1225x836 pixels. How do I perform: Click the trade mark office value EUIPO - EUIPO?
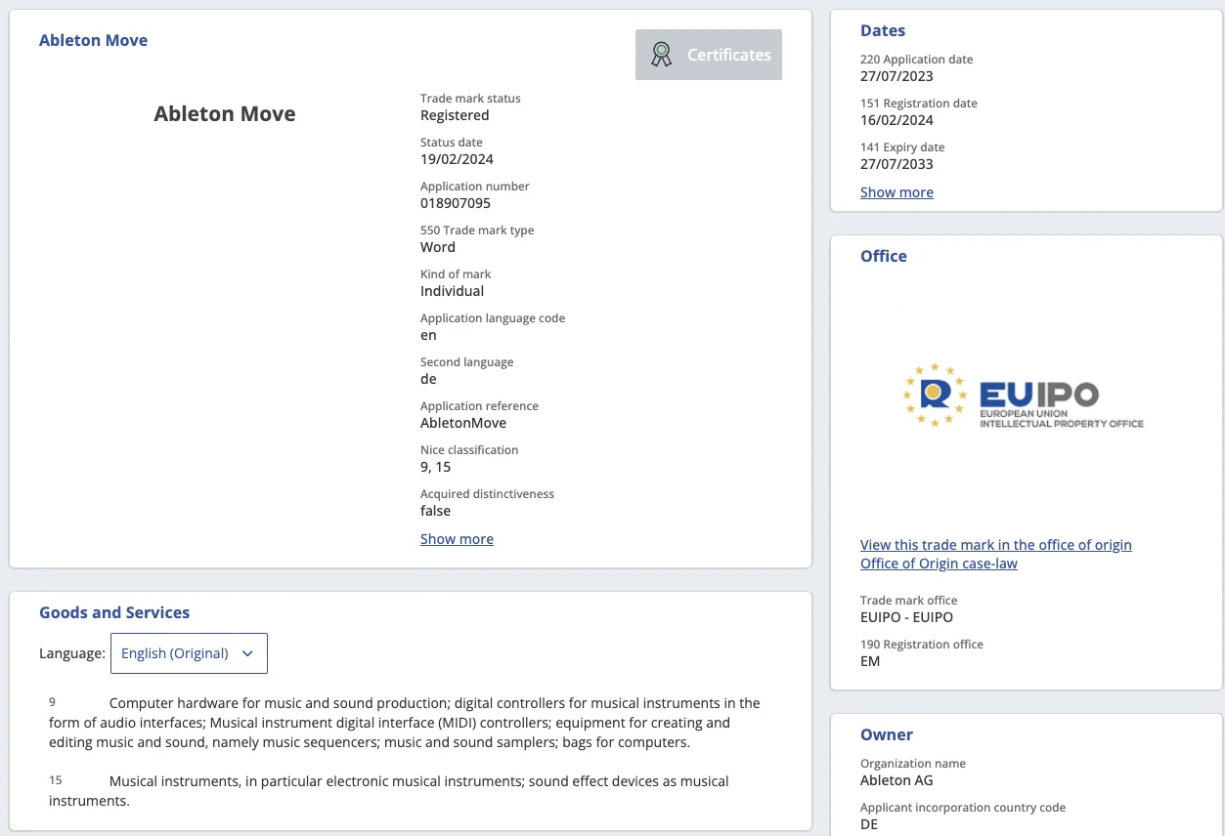click(906, 617)
